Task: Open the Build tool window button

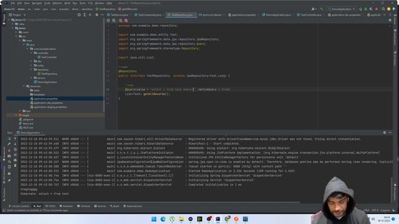Action: tap(115, 206)
